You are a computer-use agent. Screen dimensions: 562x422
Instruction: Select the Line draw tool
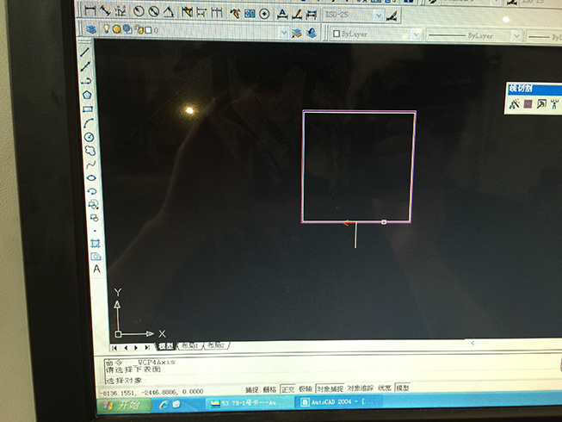(x=86, y=51)
